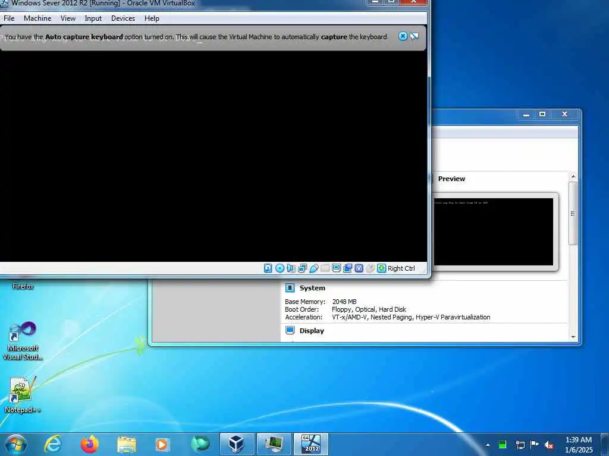Image resolution: width=609 pixels, height=456 pixels.
Task: Click the System section chip icon
Action: (x=290, y=288)
